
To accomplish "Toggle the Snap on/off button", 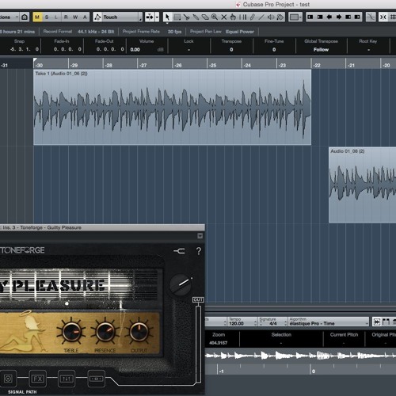I will click(x=383, y=17).
